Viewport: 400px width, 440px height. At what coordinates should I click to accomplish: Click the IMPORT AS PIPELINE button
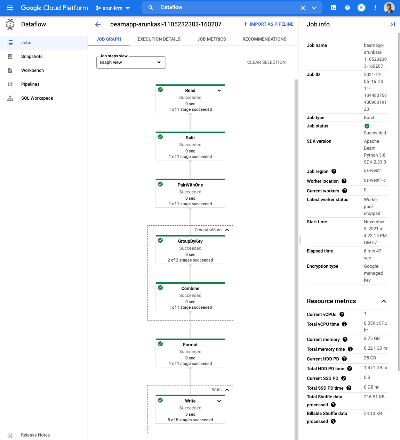click(268, 24)
